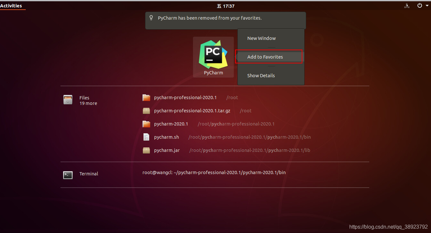This screenshot has width=431, height=233.
Task: Click the document icon beside pycharm.sh
Action: tap(146, 137)
